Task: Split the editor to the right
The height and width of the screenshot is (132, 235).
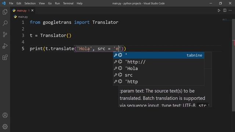Action: point(225,10)
